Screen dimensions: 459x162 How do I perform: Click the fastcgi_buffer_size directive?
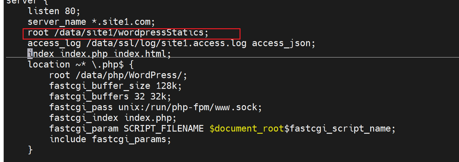coord(100,86)
